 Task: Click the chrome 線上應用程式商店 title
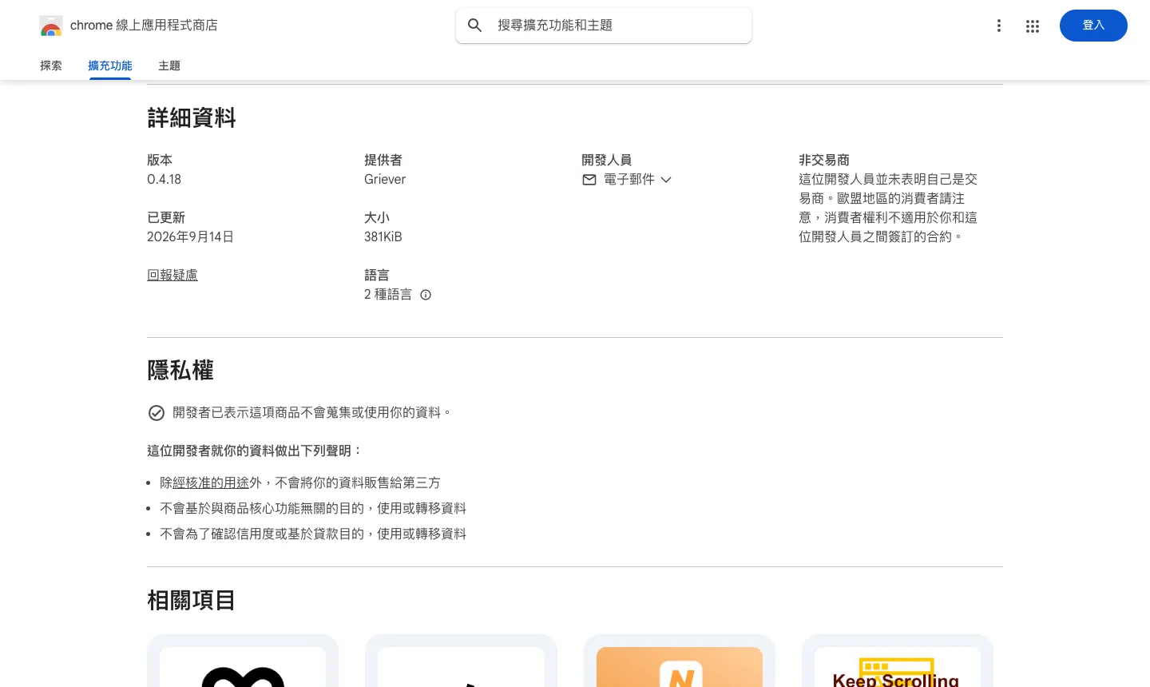[x=144, y=26]
